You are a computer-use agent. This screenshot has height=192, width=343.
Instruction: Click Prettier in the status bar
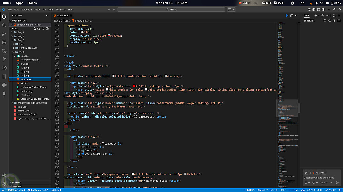pos(330,190)
